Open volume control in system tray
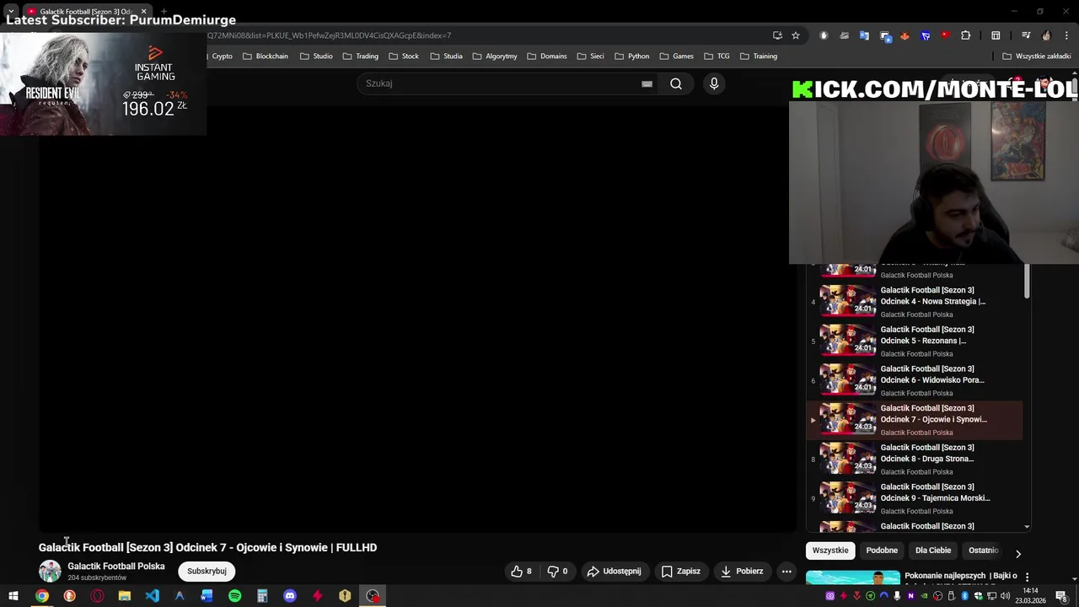 coord(1005,596)
